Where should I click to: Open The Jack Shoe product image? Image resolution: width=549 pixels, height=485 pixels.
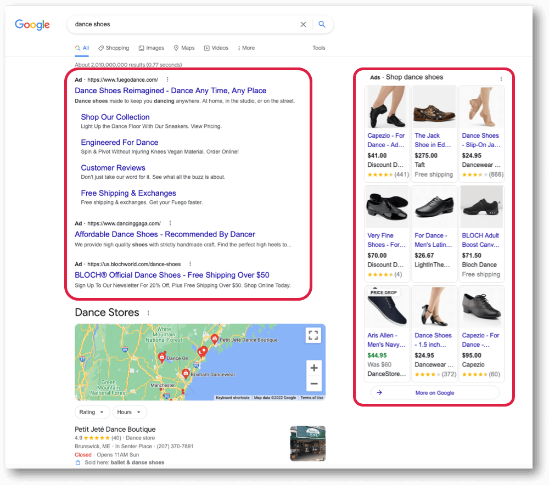click(434, 107)
